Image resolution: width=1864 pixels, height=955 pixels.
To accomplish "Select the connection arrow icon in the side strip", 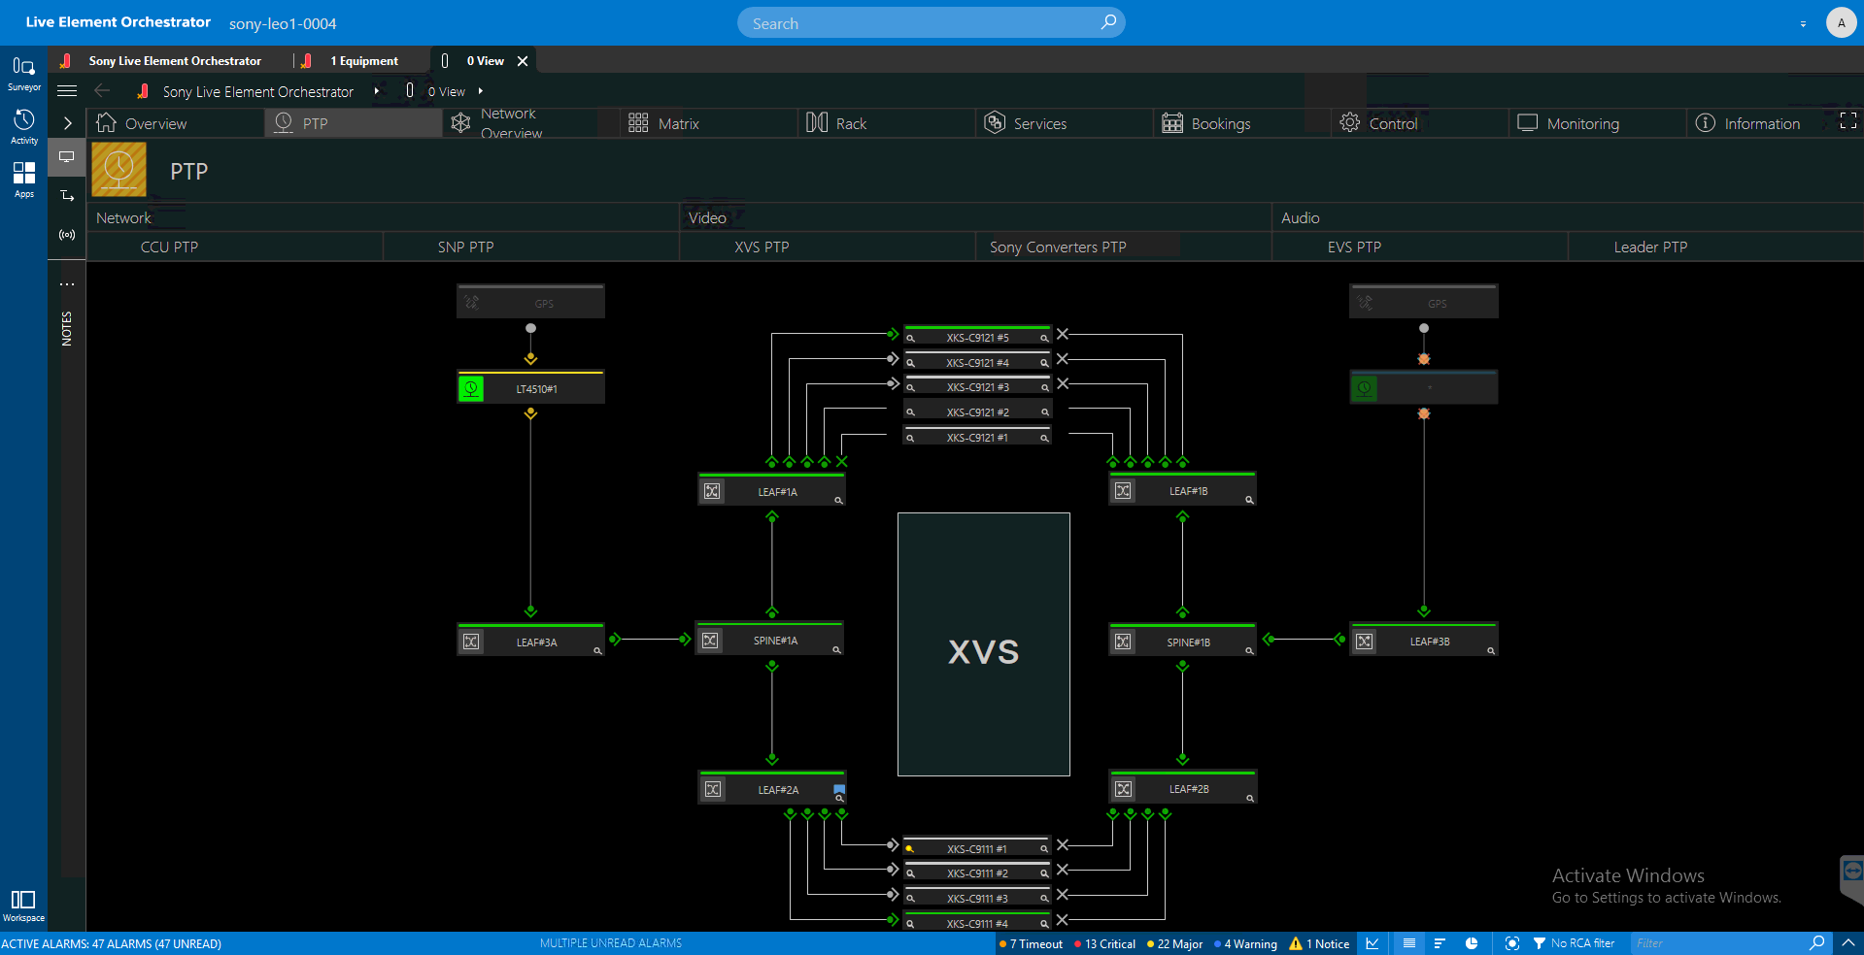I will tap(66, 196).
